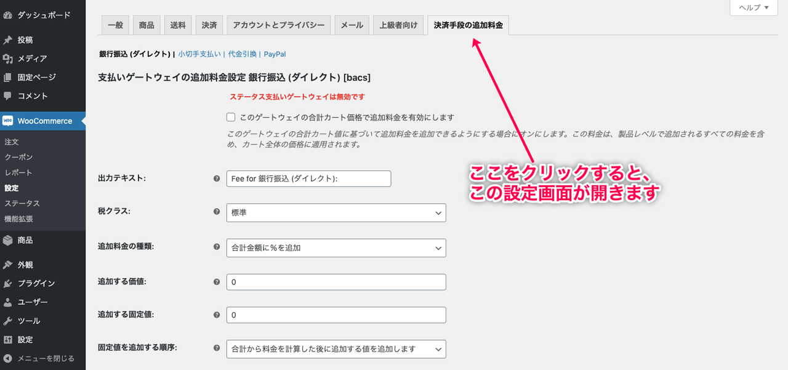The image size is (788, 370).
Task: Show help tooltip for 出力テキスト
Action: click(x=217, y=179)
